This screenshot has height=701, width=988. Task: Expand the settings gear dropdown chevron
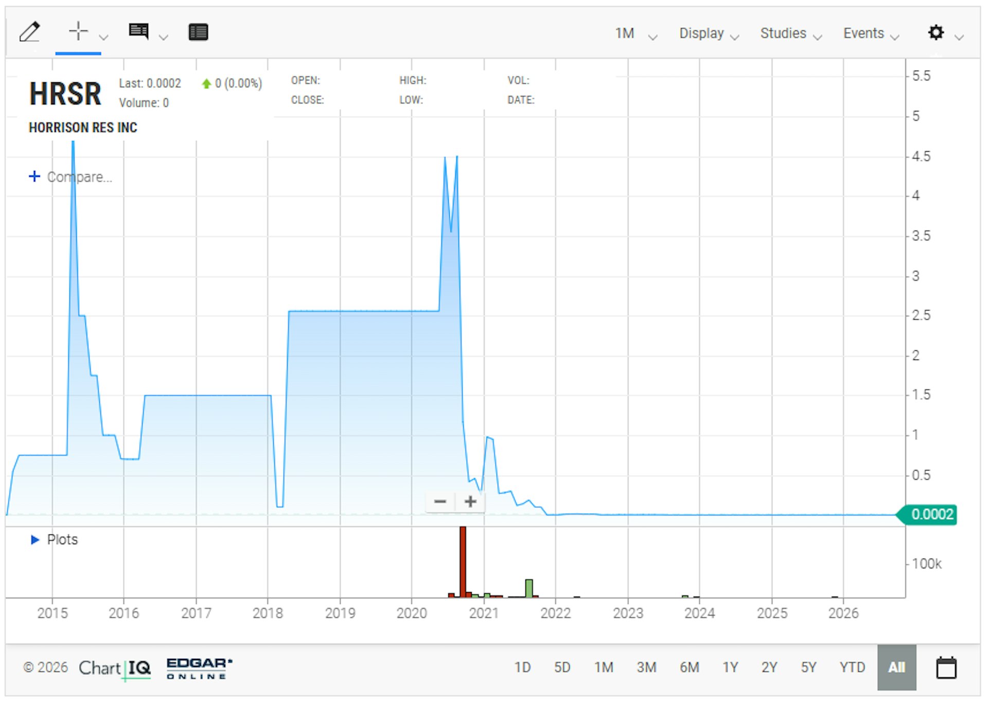(x=959, y=37)
